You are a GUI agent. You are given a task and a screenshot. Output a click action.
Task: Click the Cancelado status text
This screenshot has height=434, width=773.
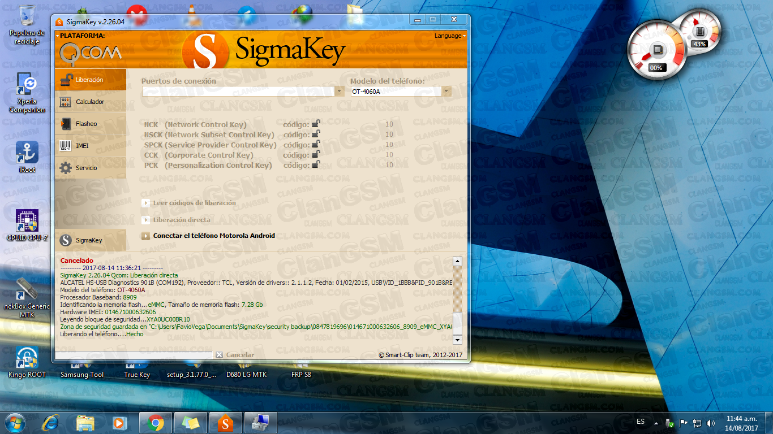pyautogui.click(x=77, y=261)
